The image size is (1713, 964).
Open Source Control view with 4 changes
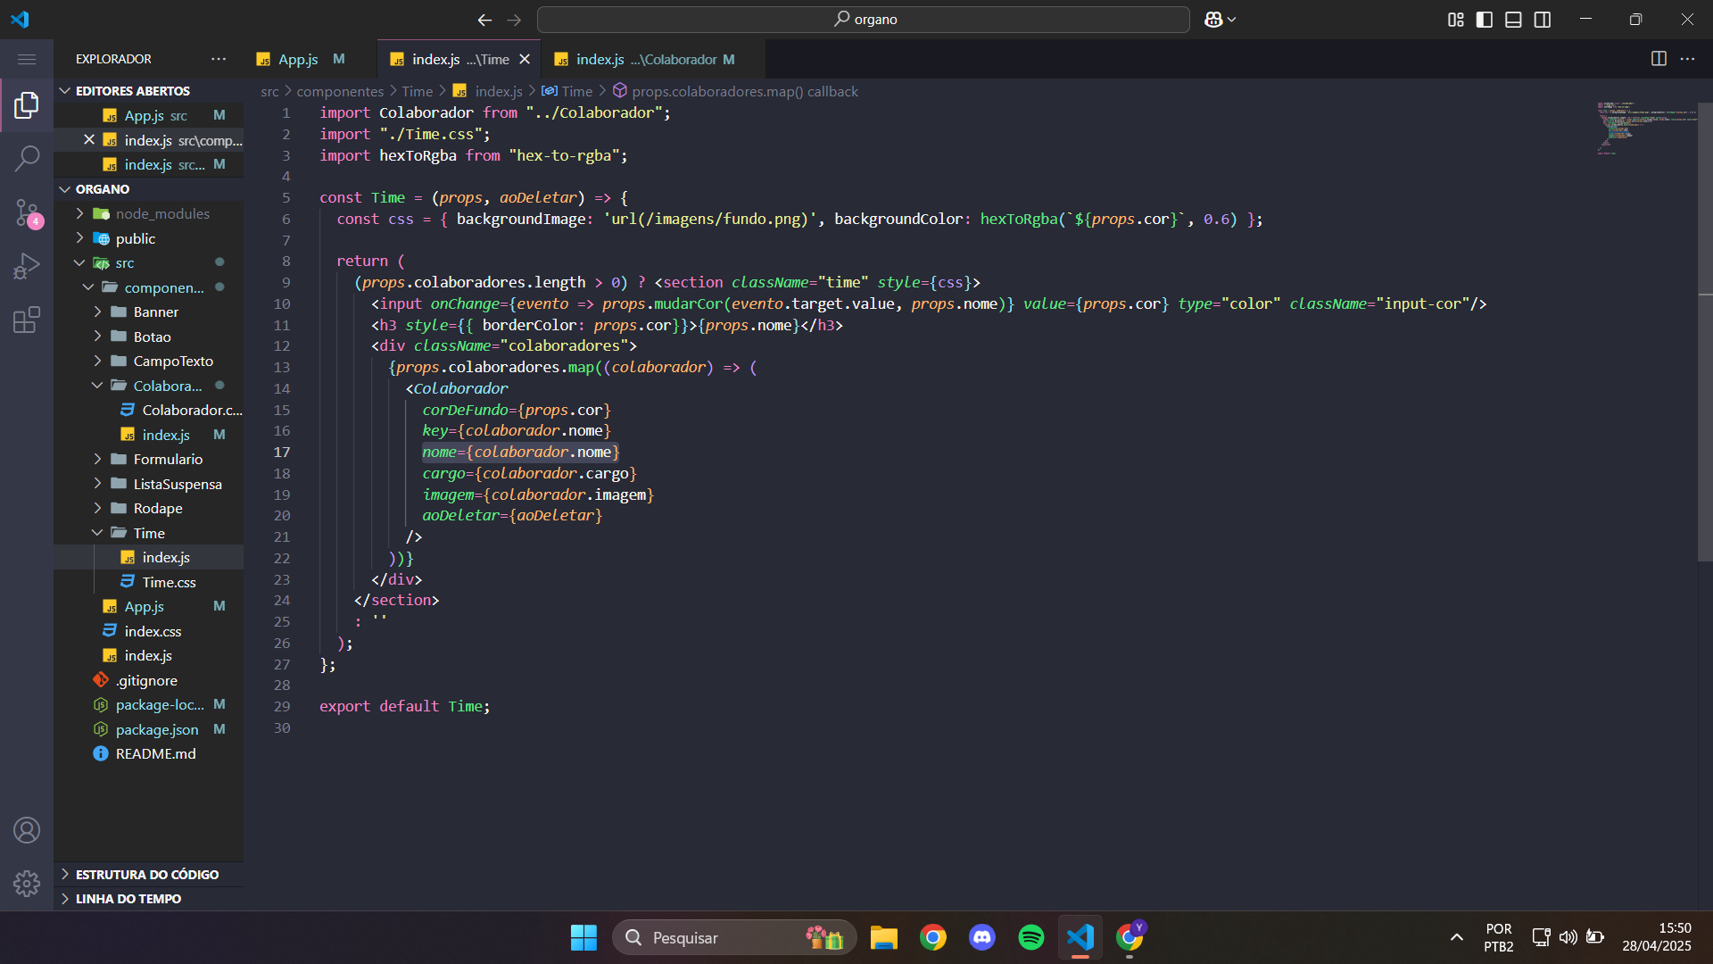(x=27, y=212)
